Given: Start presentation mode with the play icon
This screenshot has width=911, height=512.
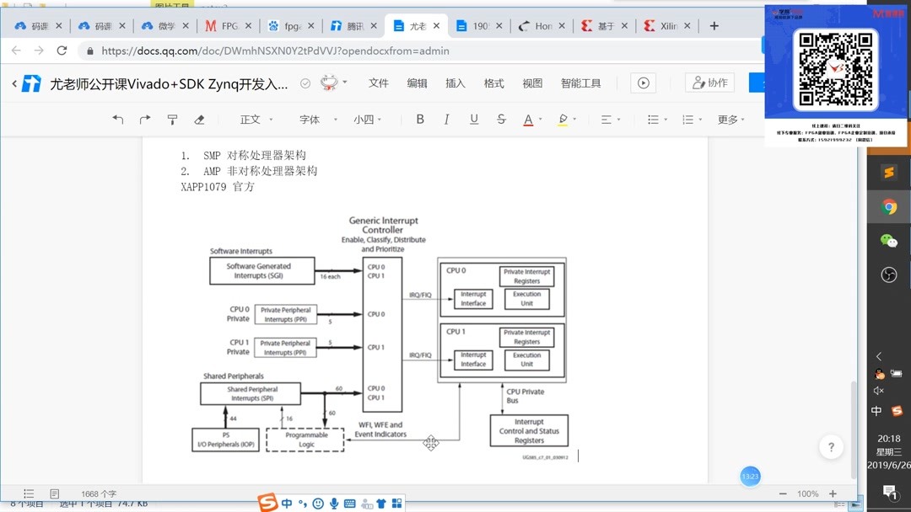Looking at the screenshot, I should pyautogui.click(x=643, y=83).
